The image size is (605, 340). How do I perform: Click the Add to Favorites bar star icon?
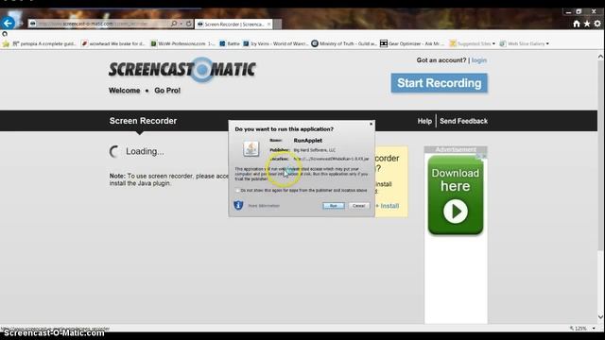click(x=6, y=43)
